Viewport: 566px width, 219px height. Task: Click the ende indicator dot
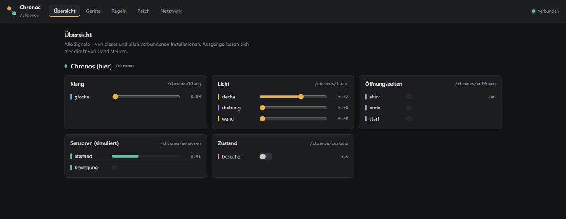coord(409,108)
